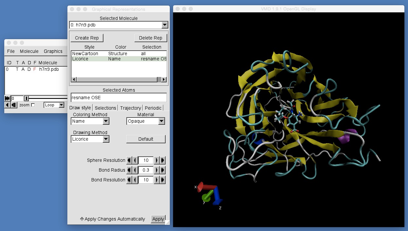Click the trajectory frame slider handle
Image resolution: width=408 pixels, height=231 pixels.
[26, 98]
